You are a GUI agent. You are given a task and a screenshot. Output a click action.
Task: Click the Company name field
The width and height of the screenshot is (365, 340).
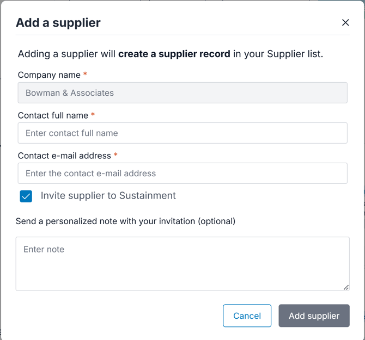(x=182, y=93)
